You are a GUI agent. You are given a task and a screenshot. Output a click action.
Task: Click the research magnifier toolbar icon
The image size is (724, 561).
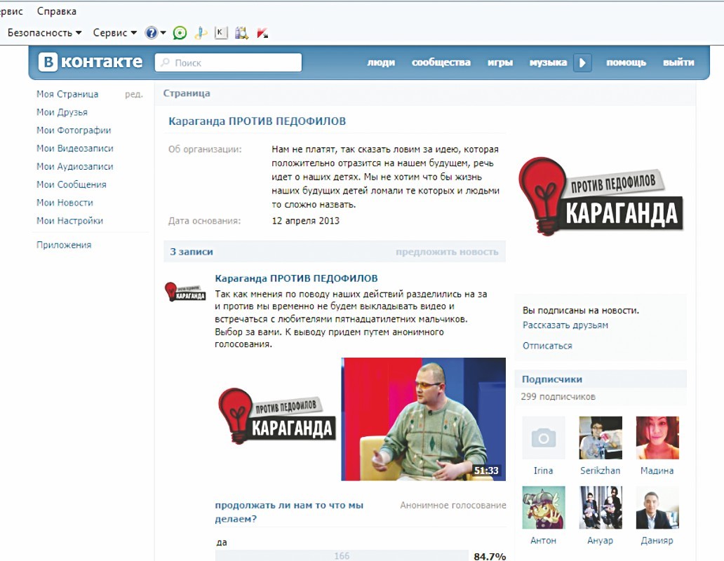[x=242, y=33]
